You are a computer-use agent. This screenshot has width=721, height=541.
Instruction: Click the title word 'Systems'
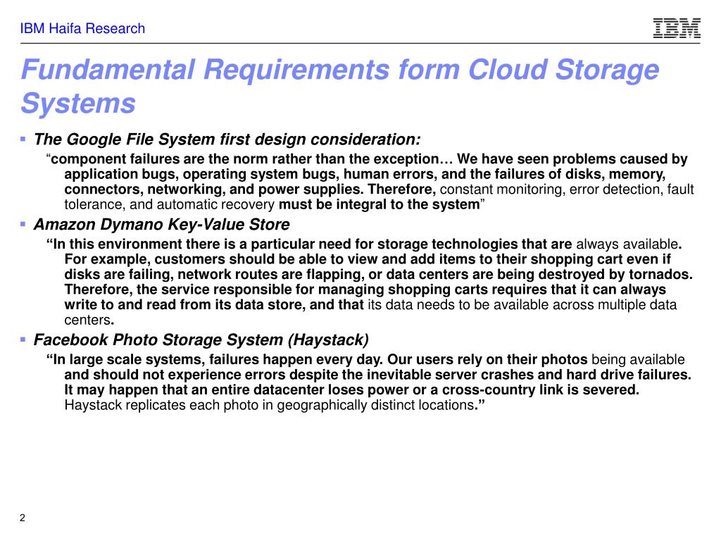coord(78,104)
